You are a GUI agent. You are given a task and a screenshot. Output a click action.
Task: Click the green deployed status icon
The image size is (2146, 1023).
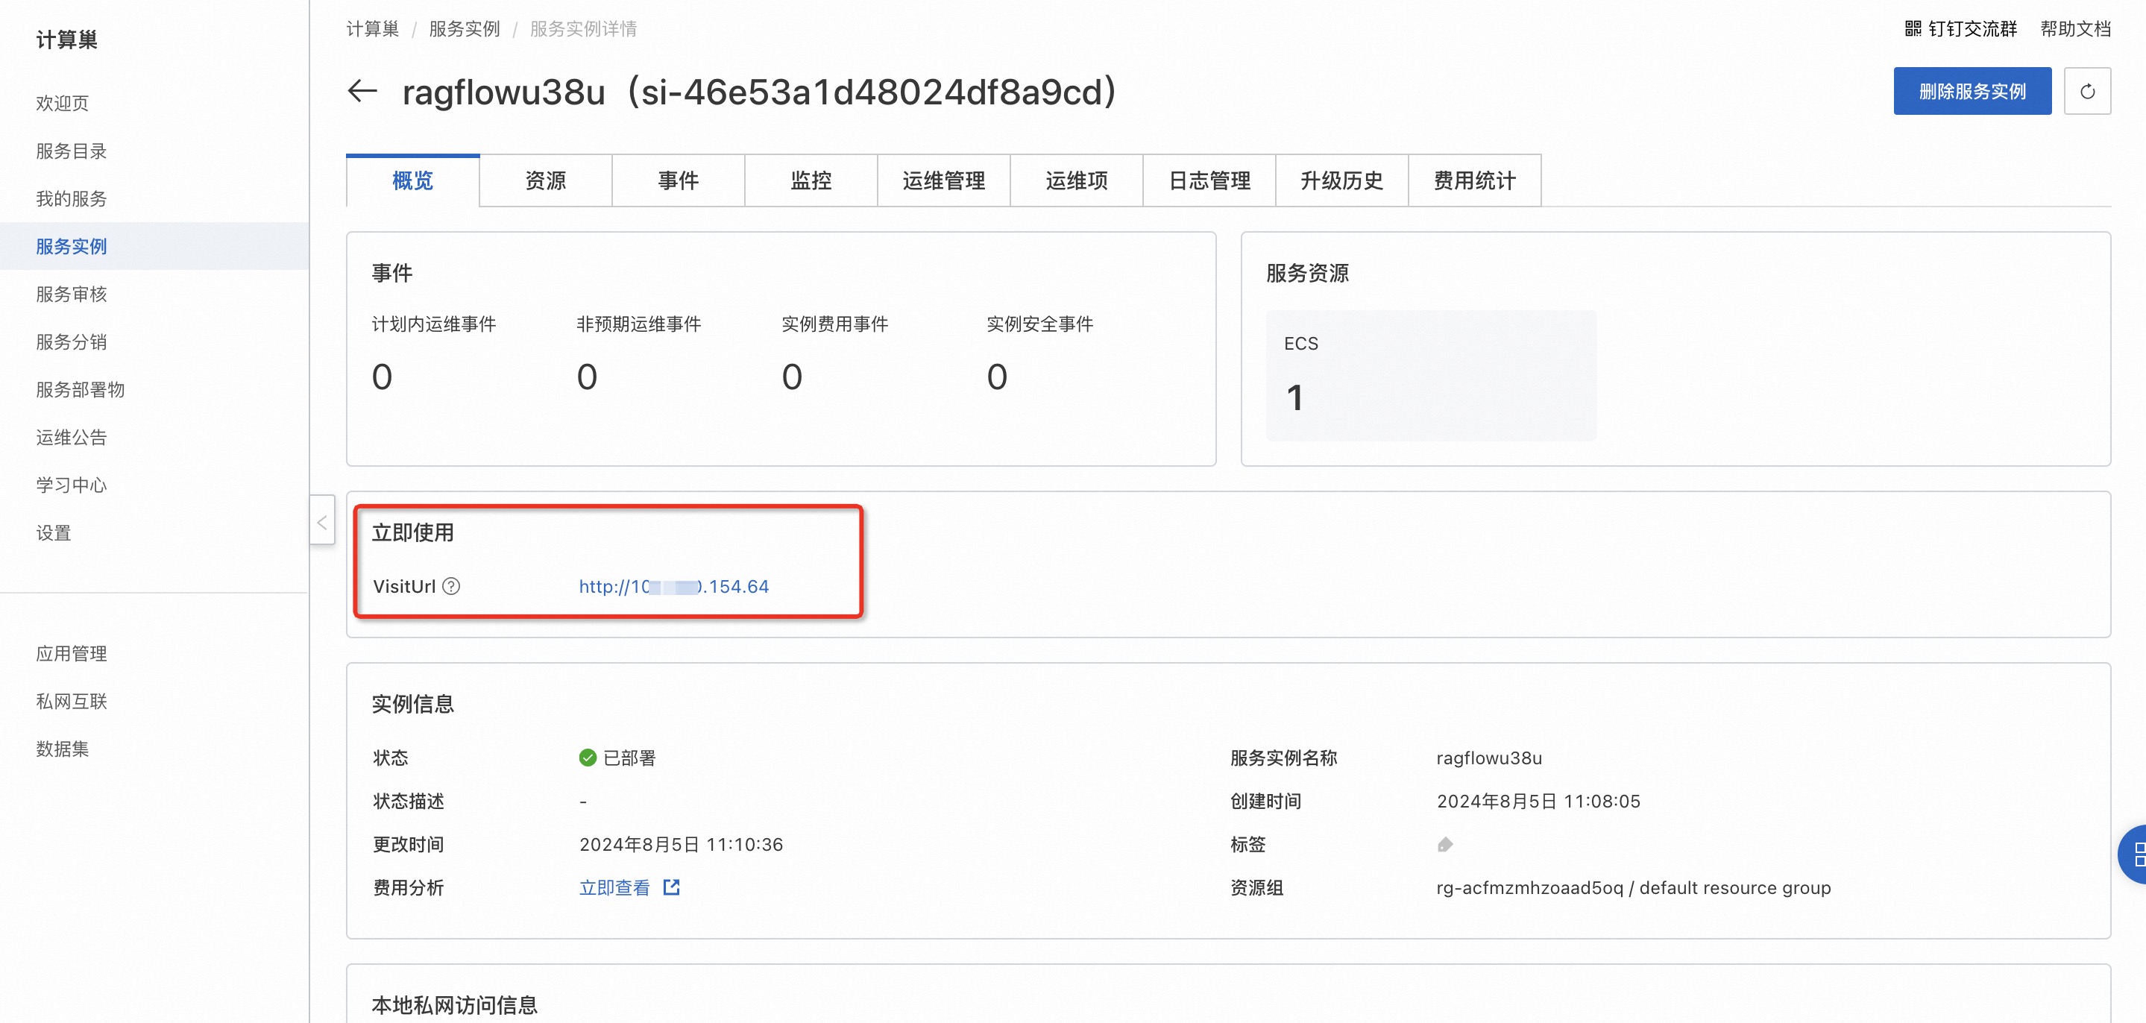[588, 758]
